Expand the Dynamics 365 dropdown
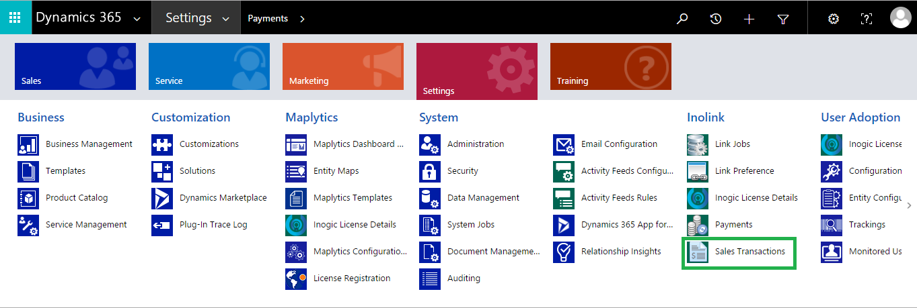Image resolution: width=917 pixels, height=308 pixels. 137,19
